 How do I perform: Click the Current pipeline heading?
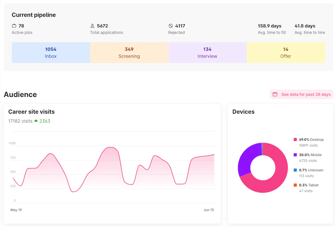[34, 15]
